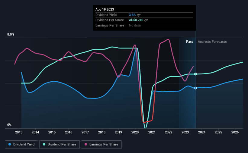Toggle the Earnings Per Share legend button
The image size is (248, 153).
(x=101, y=145)
